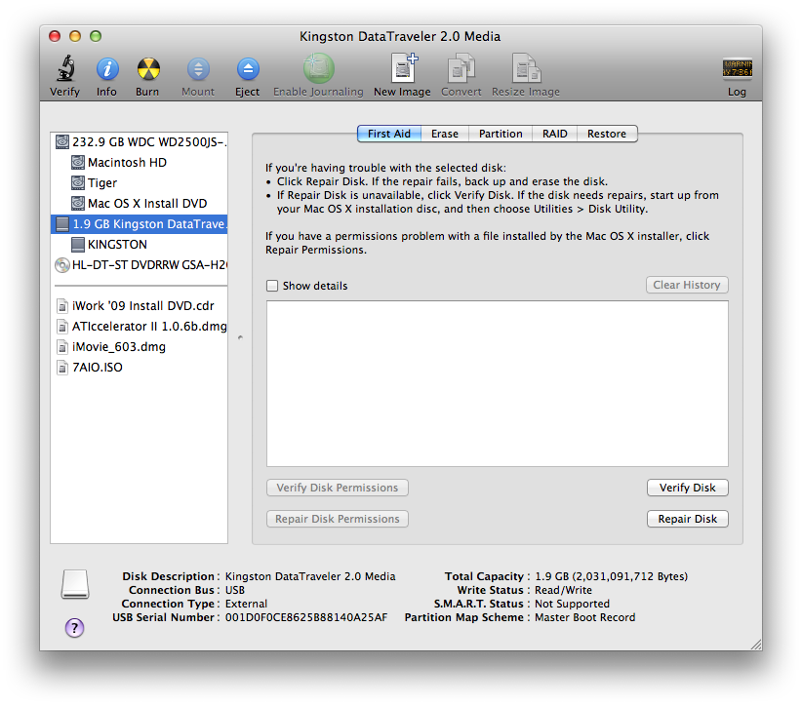The width and height of the screenshot is (802, 705).
Task: Select the Macintosh HD volume
Action: [140, 162]
